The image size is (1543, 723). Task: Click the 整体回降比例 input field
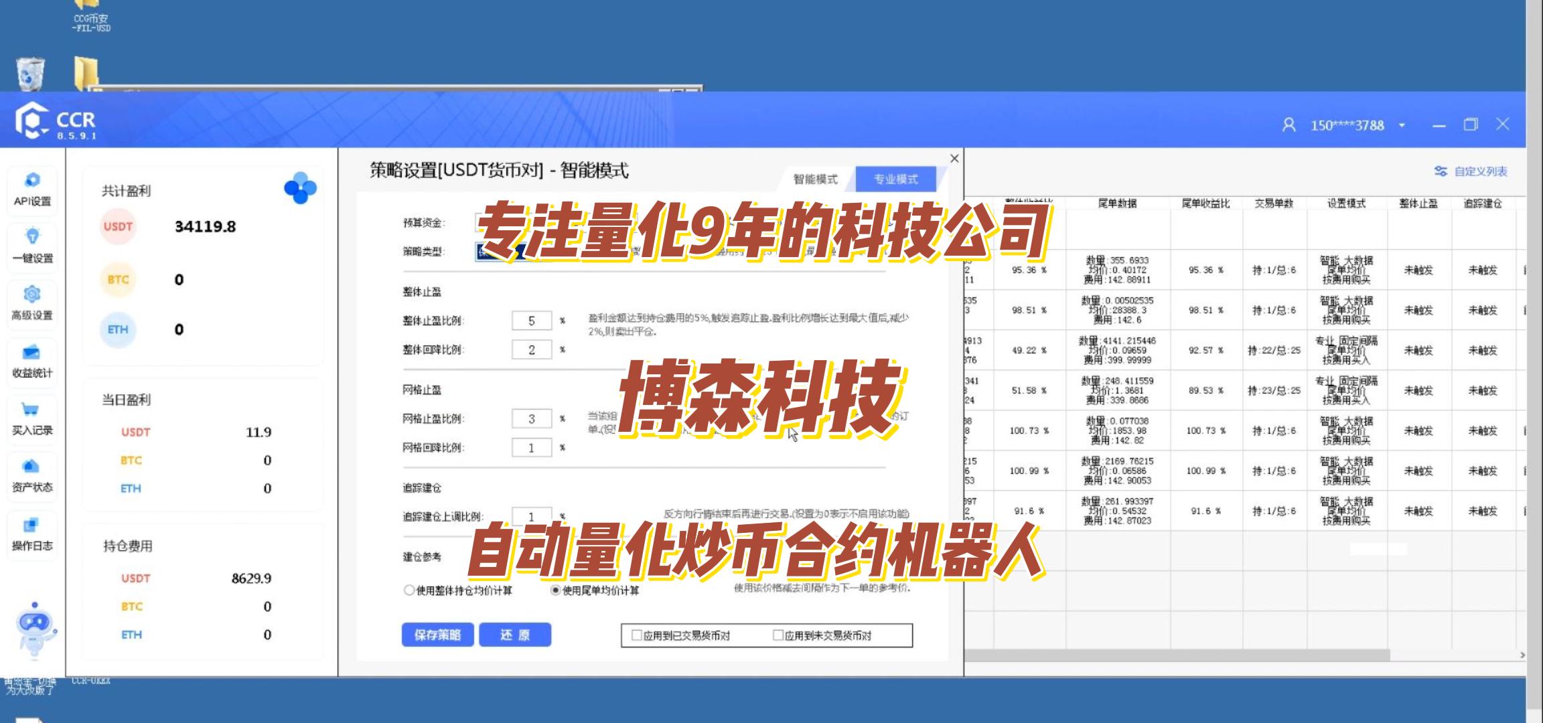point(532,349)
